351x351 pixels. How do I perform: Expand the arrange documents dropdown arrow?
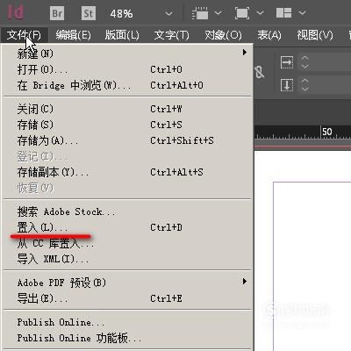tap(302, 13)
